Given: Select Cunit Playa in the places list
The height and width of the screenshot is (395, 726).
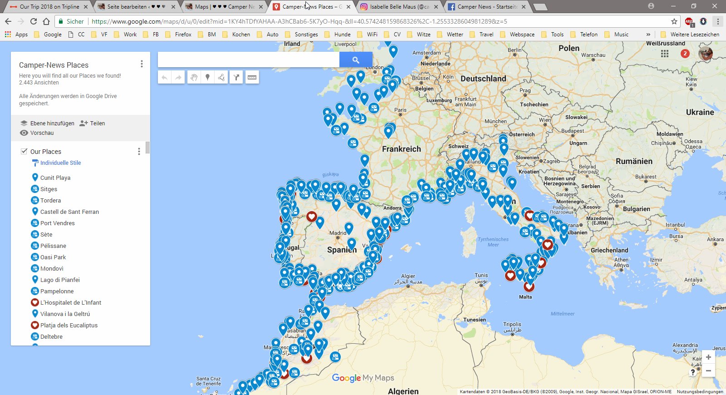Looking at the screenshot, I should pos(55,178).
